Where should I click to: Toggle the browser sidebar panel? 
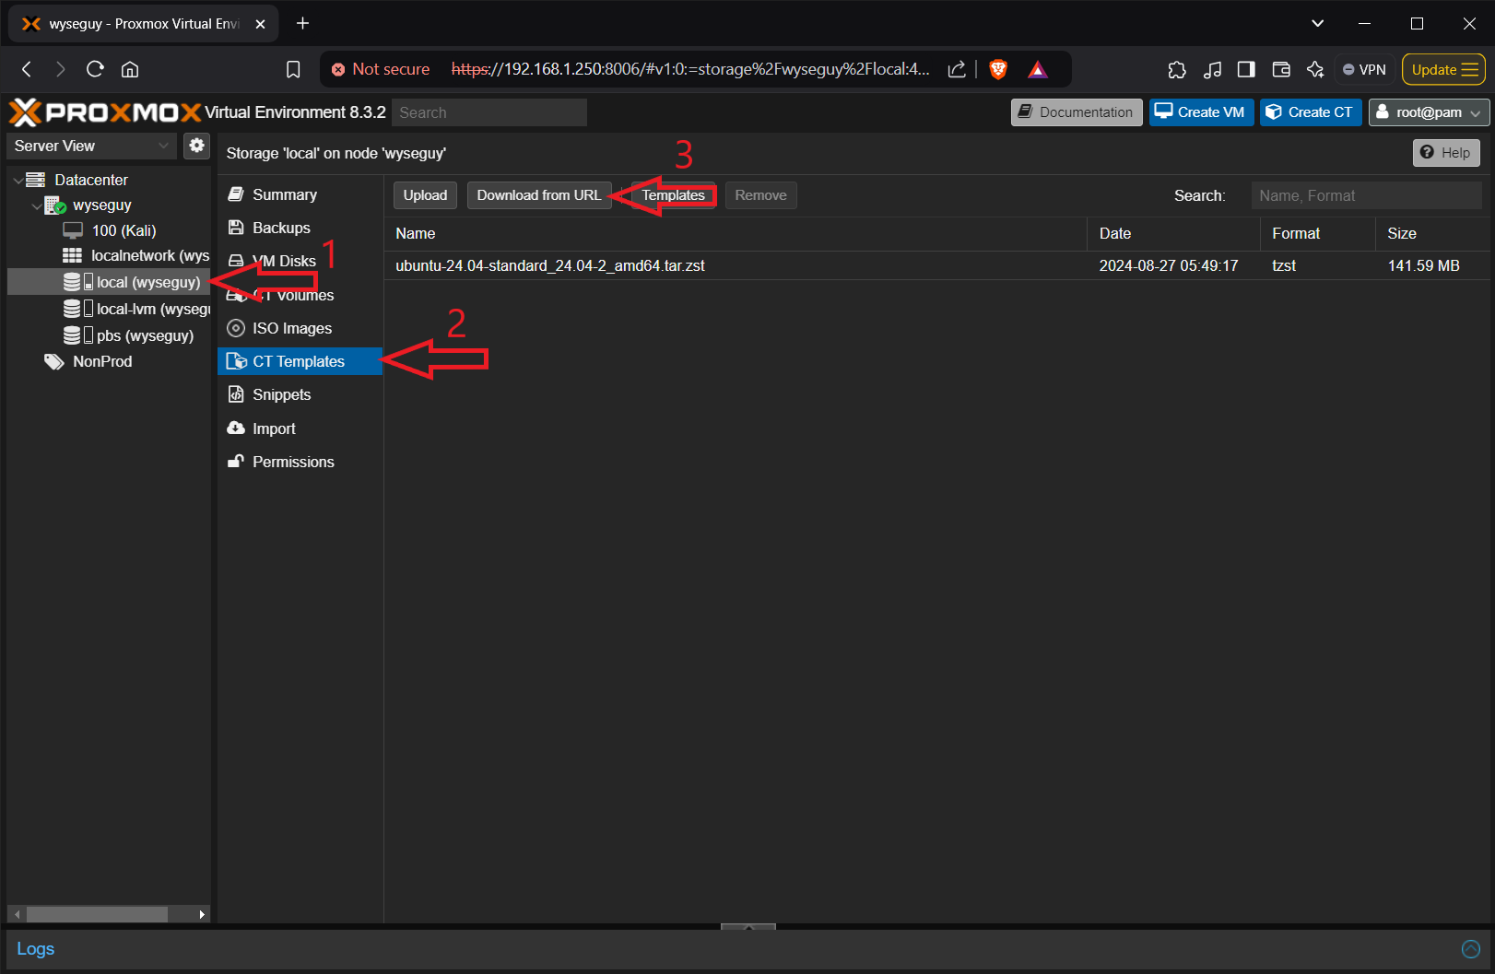click(x=1246, y=69)
